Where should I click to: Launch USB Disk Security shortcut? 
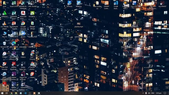[x=4, y=66]
